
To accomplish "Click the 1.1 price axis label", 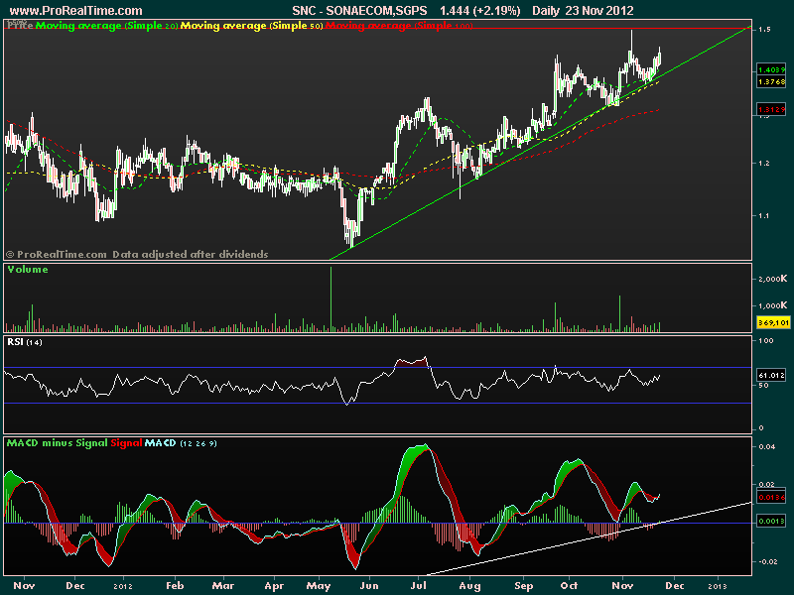I will (x=764, y=215).
